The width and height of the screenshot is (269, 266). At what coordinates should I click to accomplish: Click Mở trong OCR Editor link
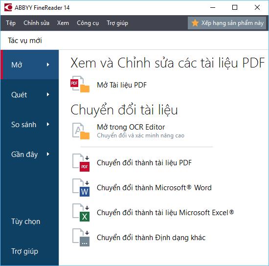[x=131, y=127]
